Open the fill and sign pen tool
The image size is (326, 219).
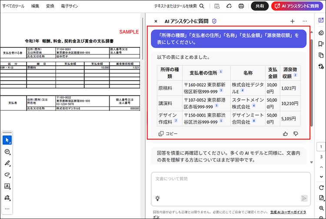[7, 198]
